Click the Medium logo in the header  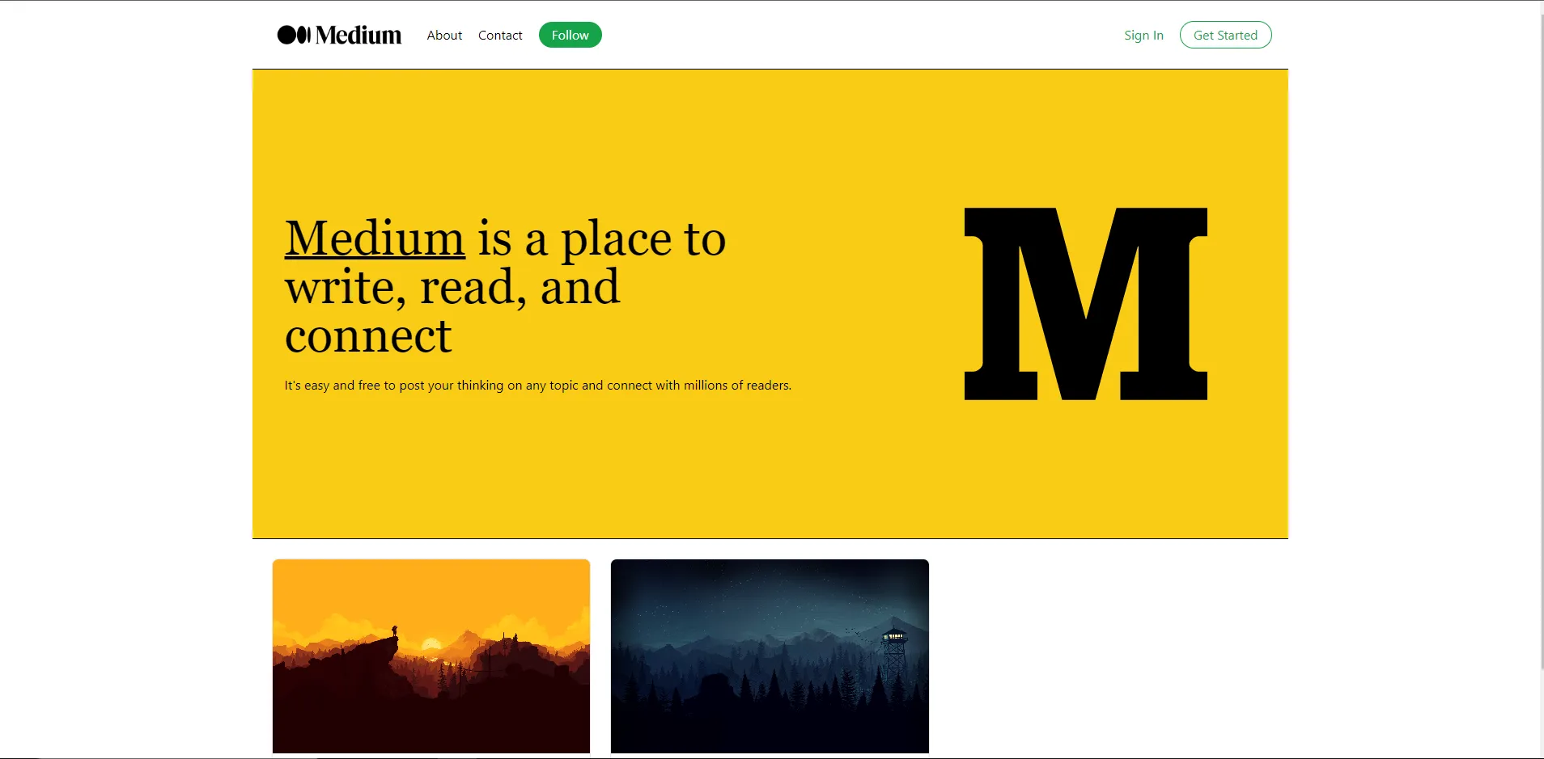coord(339,35)
